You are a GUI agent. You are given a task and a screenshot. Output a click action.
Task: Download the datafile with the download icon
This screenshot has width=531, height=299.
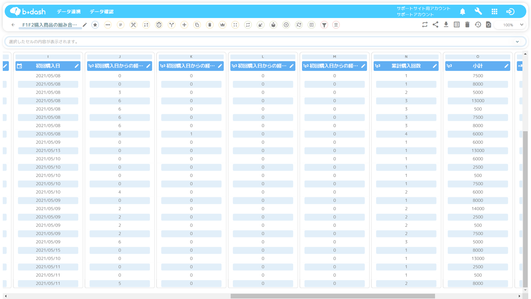(446, 25)
